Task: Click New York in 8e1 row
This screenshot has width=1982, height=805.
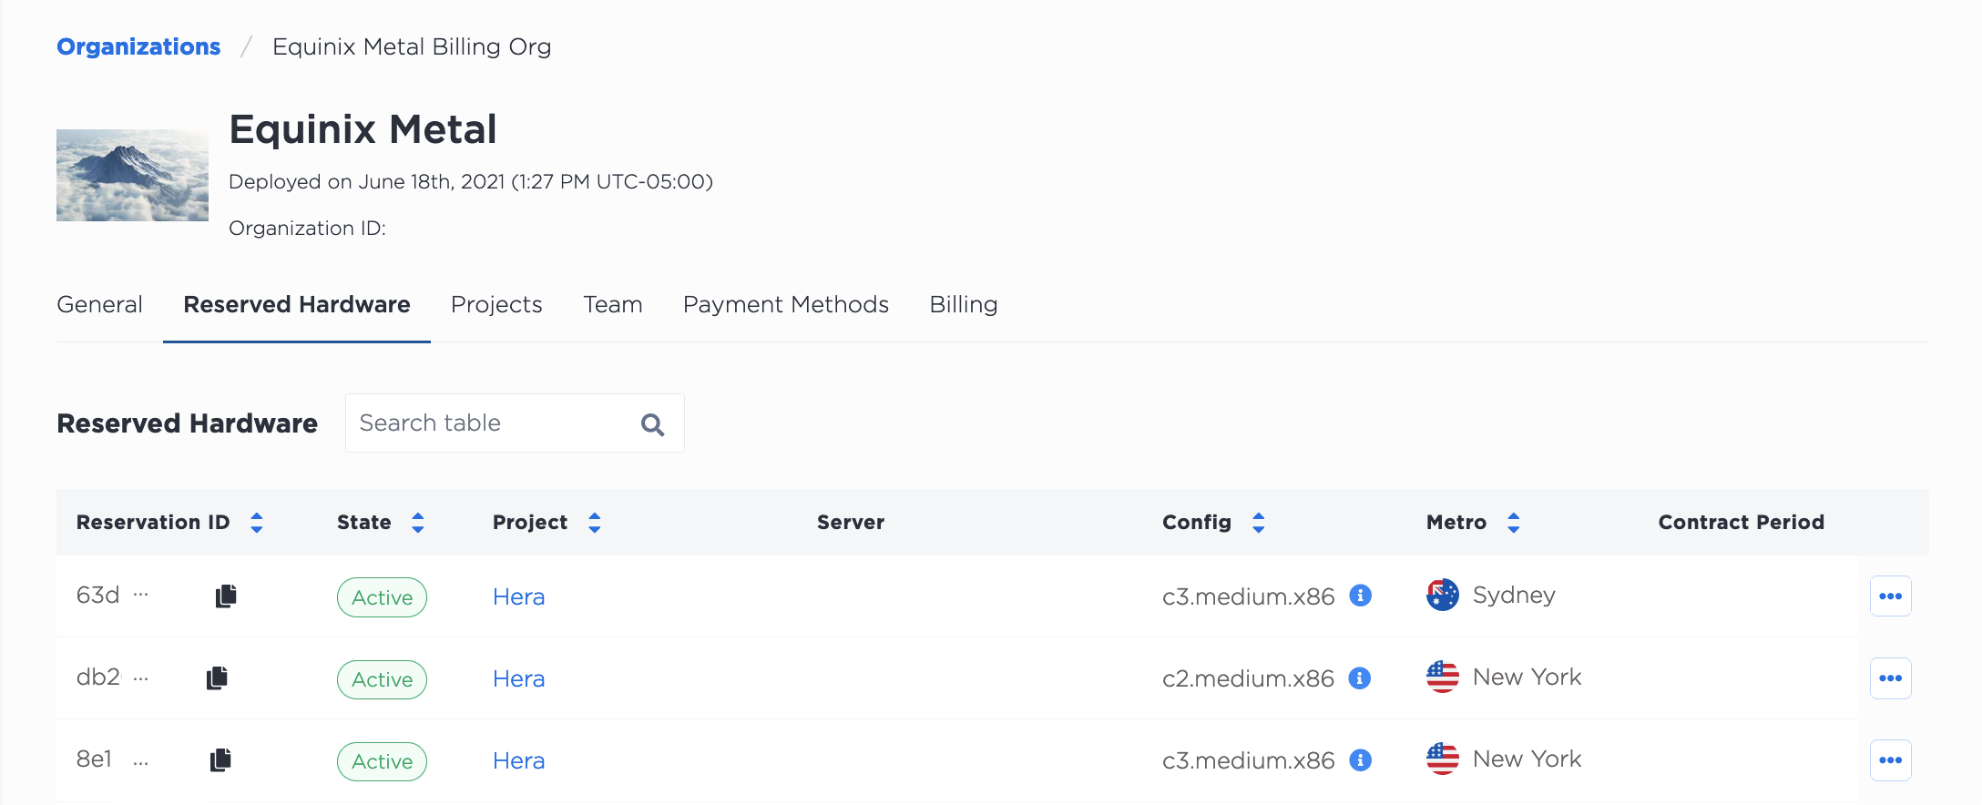Action: point(1527,759)
